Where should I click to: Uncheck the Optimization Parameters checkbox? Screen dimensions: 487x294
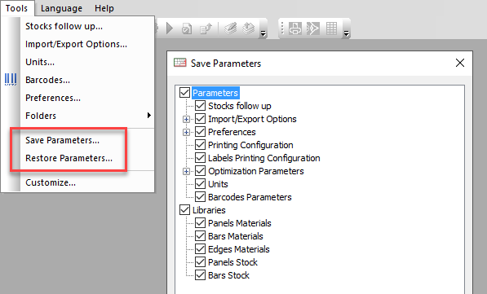tap(201, 170)
